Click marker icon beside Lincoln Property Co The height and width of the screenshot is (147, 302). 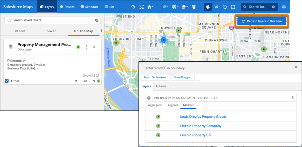pos(158,135)
